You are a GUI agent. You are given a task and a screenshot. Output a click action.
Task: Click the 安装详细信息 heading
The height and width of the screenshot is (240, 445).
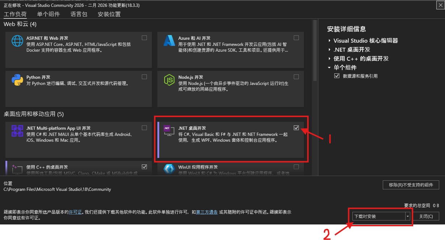click(347, 29)
